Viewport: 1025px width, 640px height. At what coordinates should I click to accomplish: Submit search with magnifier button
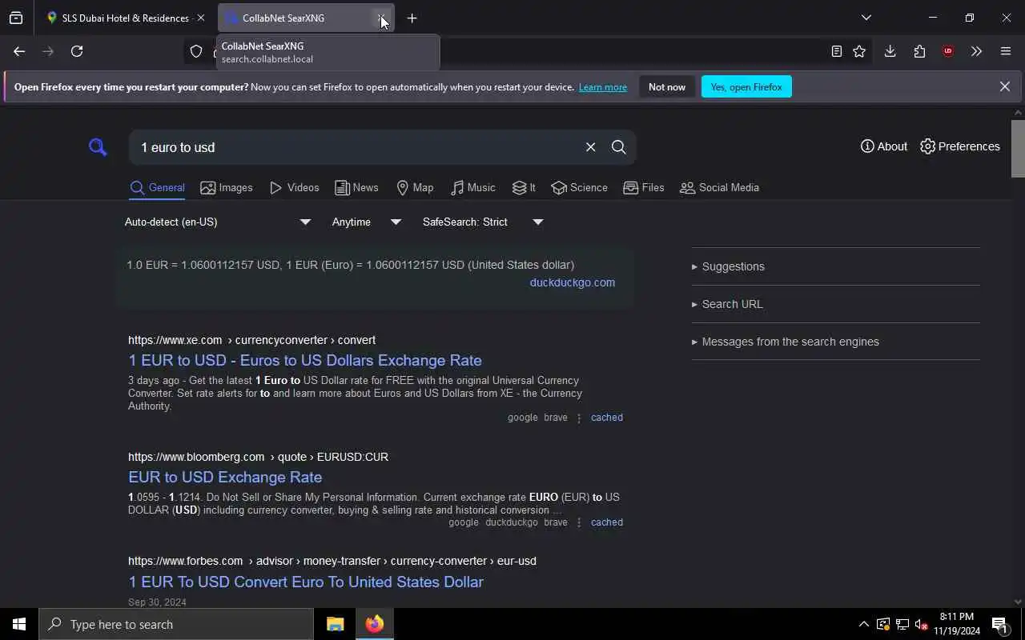618,147
